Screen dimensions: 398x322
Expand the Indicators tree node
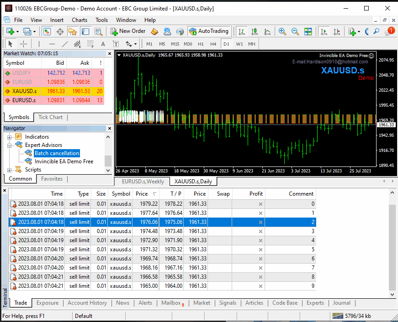(x=10, y=137)
